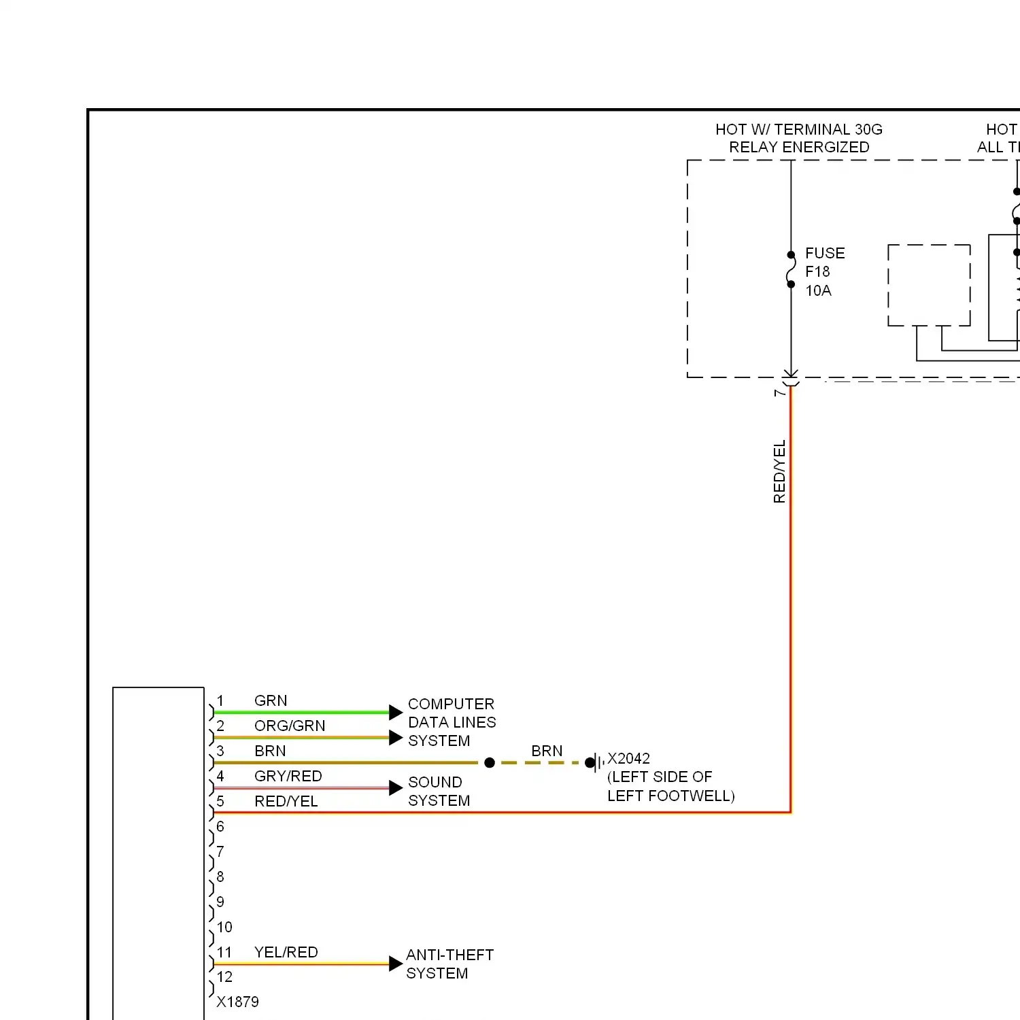1020x1020 pixels.
Task: Click the small dashed box beside the fuse
Action: pyautogui.click(x=929, y=285)
